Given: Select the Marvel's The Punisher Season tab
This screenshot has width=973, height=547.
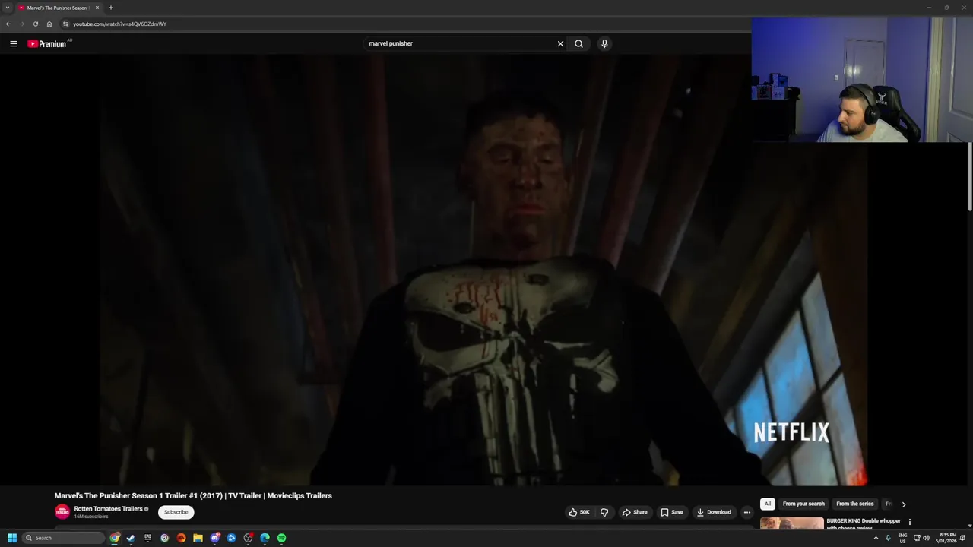Looking at the screenshot, I should 59,8.
